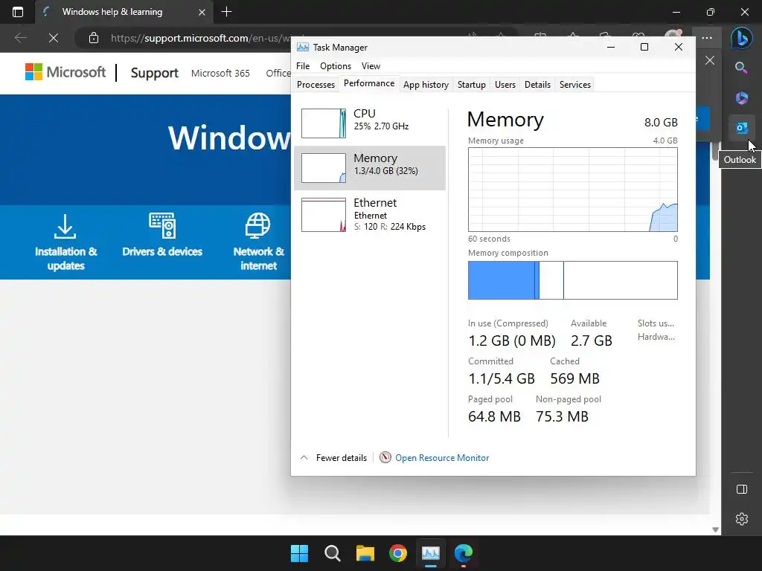Viewport: 762px width, 571px height.
Task: Click the 75.3 MB Non-paged pool value
Action: (562, 416)
